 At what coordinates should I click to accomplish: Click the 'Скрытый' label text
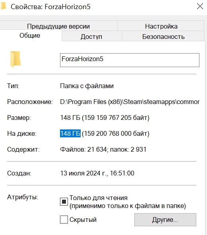pyautogui.click(x=83, y=220)
